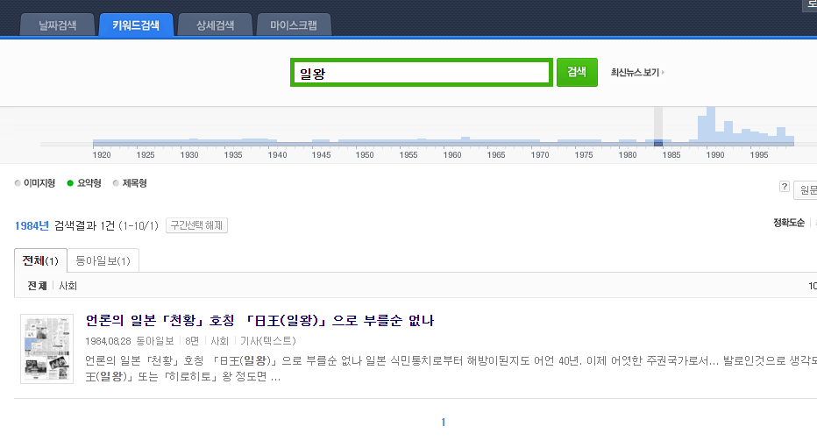
Task: Open the 날짜검색 tab
Action: 59,25
